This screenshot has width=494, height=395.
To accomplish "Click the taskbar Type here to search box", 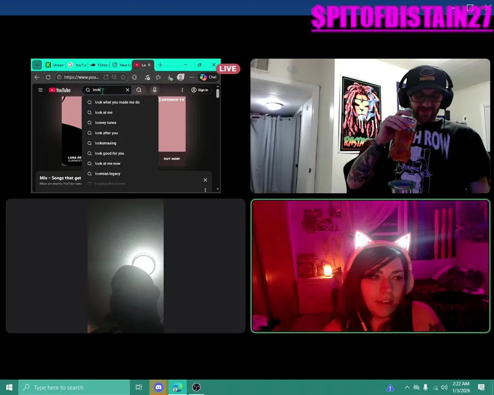I will click(74, 387).
